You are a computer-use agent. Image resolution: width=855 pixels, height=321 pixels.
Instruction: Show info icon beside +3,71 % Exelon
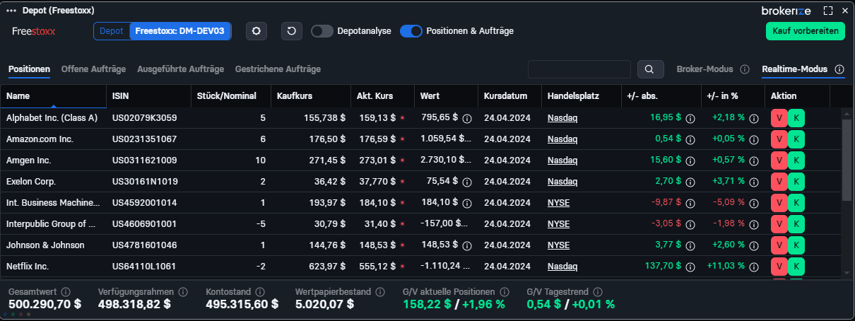pyautogui.click(x=754, y=182)
